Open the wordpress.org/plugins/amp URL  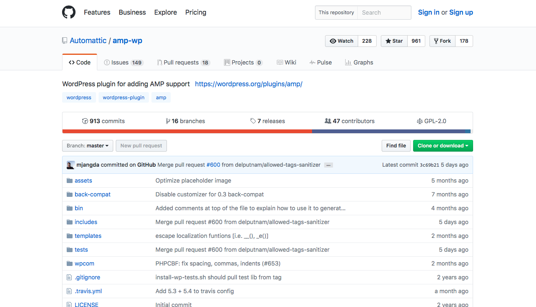pyautogui.click(x=249, y=84)
